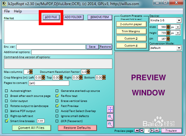
Task: Click the Width value field
Action: point(162,27)
